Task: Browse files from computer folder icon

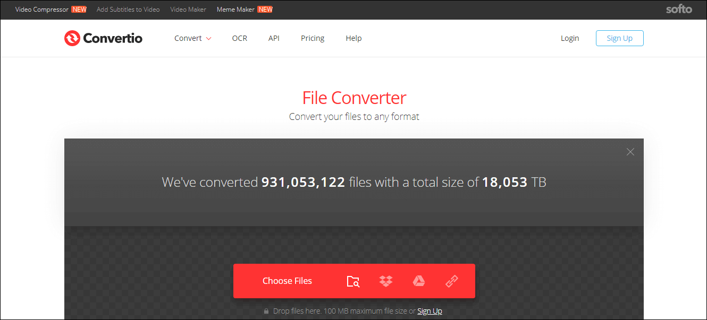Action: 353,281
